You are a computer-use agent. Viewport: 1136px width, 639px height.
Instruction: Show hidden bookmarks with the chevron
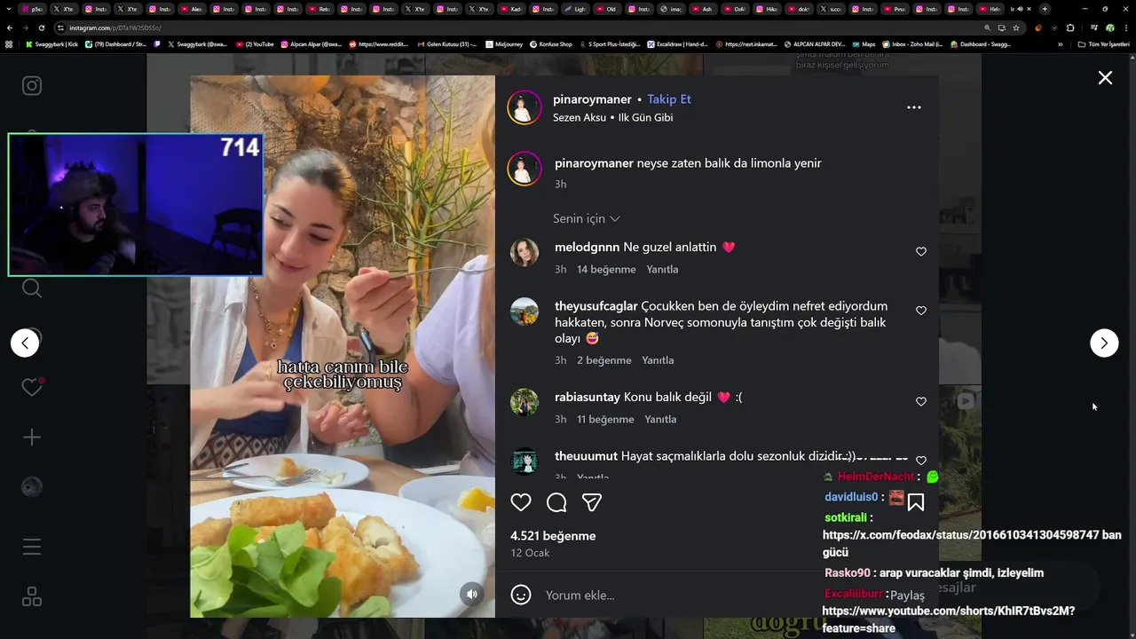(x=1060, y=44)
